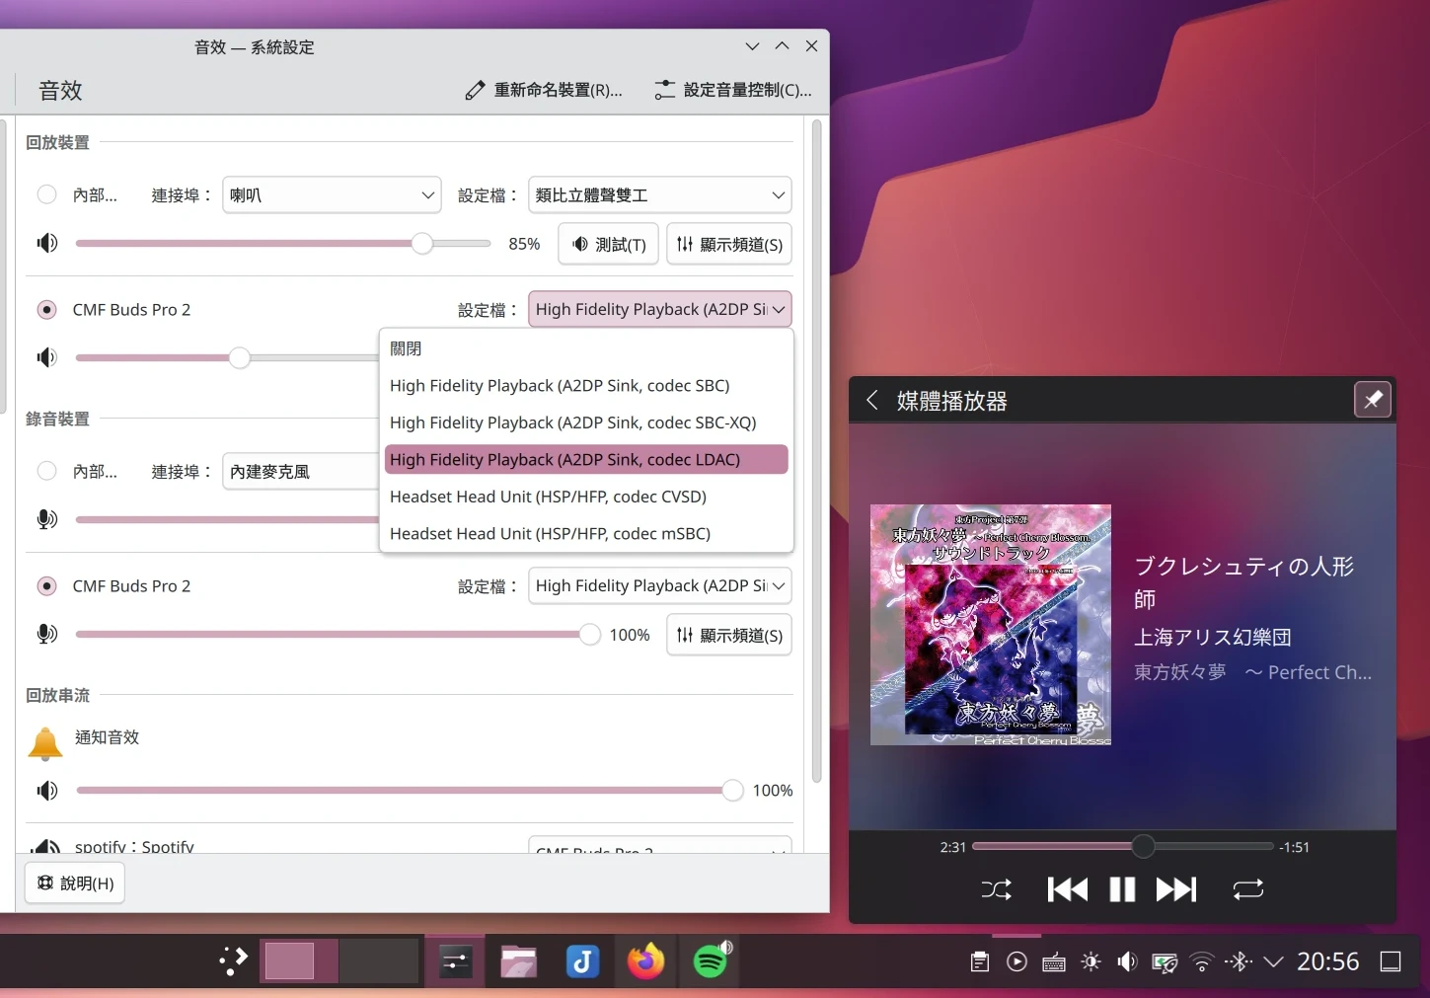This screenshot has width=1430, height=998.
Task: Pause playback in media player widget
Action: (x=1122, y=889)
